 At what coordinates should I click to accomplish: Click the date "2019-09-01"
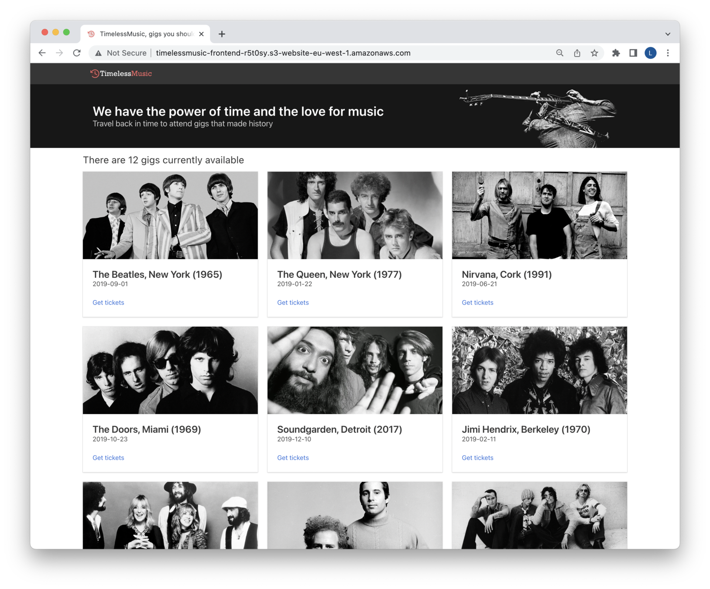pos(110,284)
